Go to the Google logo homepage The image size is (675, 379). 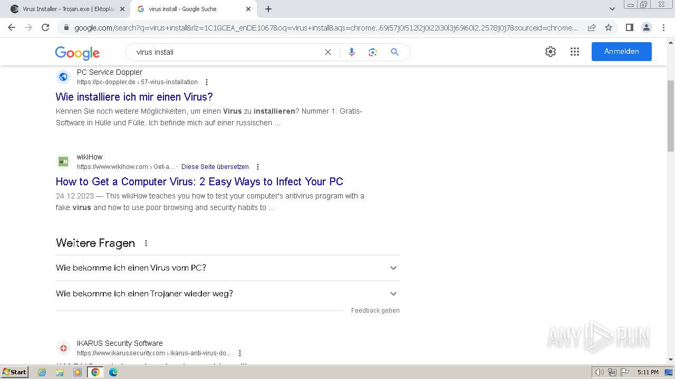tap(77, 53)
